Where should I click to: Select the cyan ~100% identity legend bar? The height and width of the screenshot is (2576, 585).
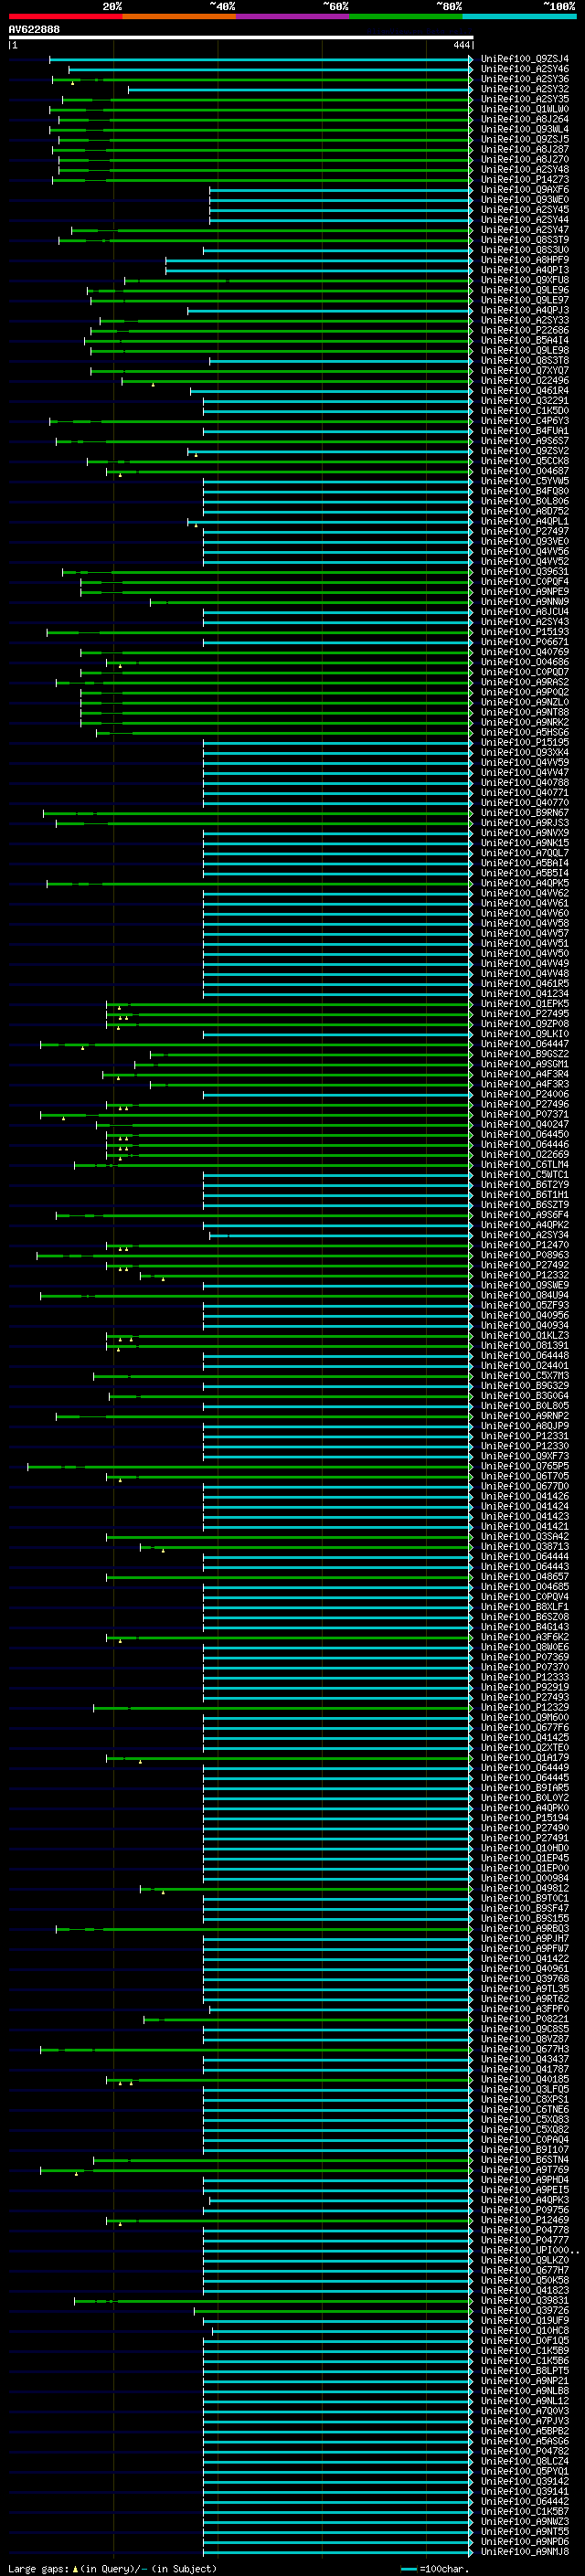coord(520,16)
